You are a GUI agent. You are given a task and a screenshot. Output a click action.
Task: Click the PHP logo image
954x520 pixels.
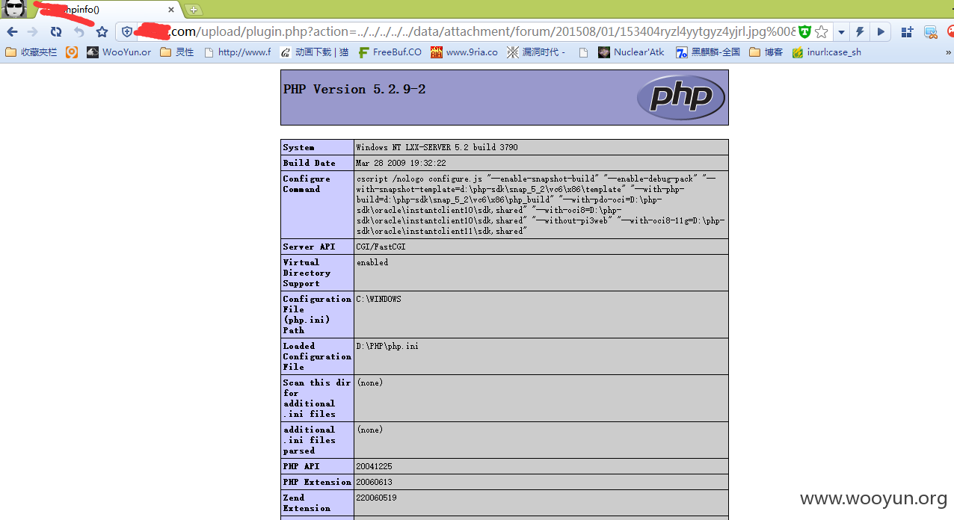coord(680,97)
